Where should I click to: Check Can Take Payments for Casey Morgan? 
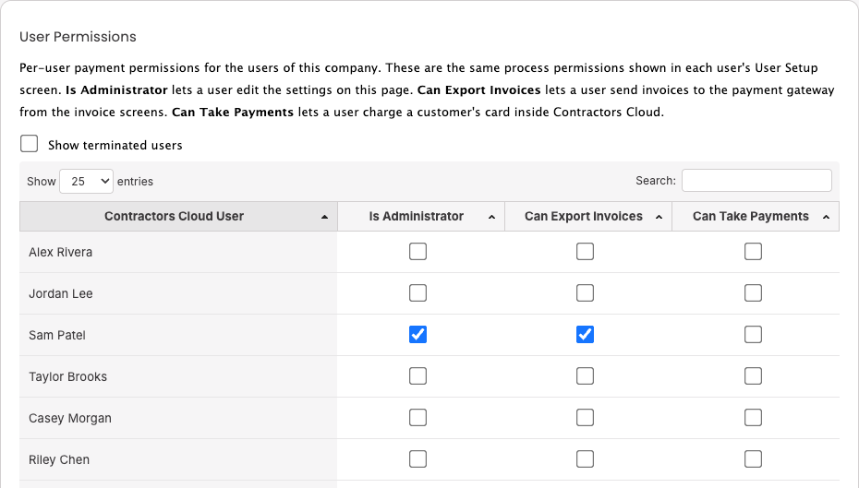click(x=754, y=418)
